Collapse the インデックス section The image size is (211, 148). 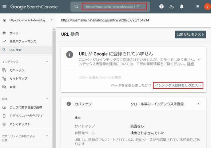click(x=47, y=62)
